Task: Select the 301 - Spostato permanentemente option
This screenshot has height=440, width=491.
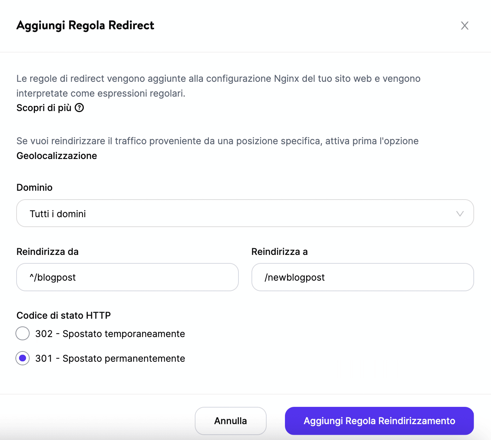Action: tap(23, 359)
